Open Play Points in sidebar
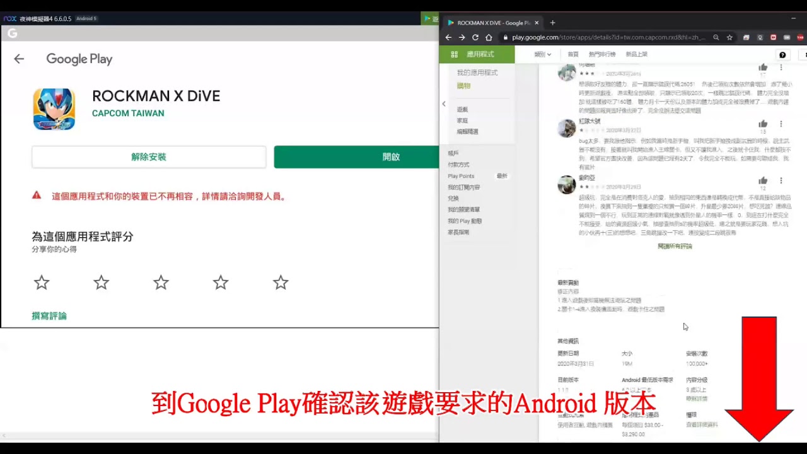The width and height of the screenshot is (807, 454). point(461,176)
